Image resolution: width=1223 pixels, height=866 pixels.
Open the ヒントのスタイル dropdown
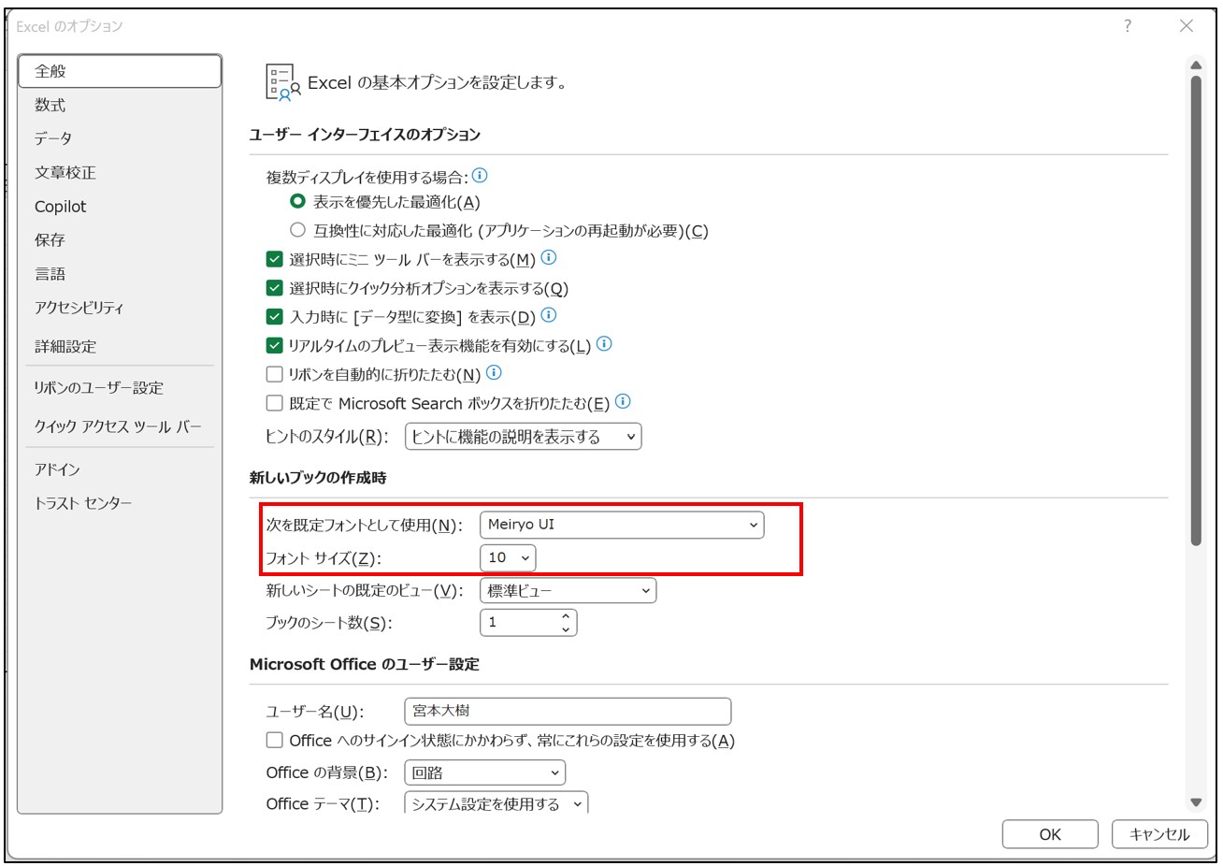click(x=523, y=437)
